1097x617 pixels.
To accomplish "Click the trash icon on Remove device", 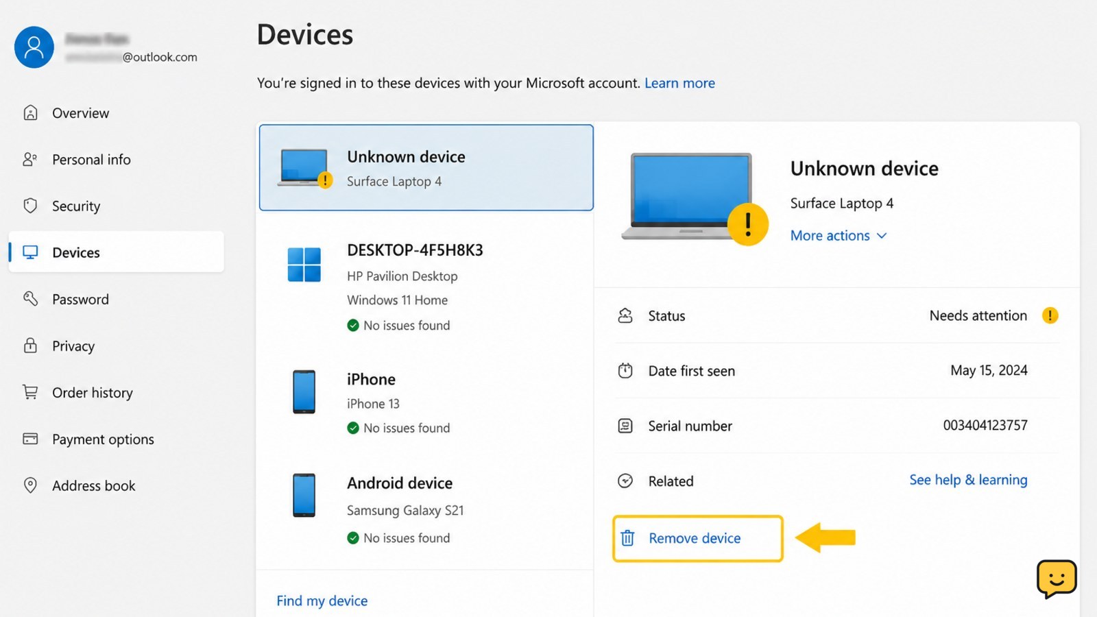I will coord(627,538).
